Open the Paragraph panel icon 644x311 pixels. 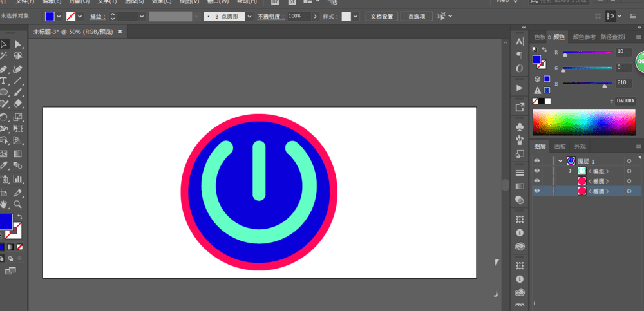coord(520,55)
